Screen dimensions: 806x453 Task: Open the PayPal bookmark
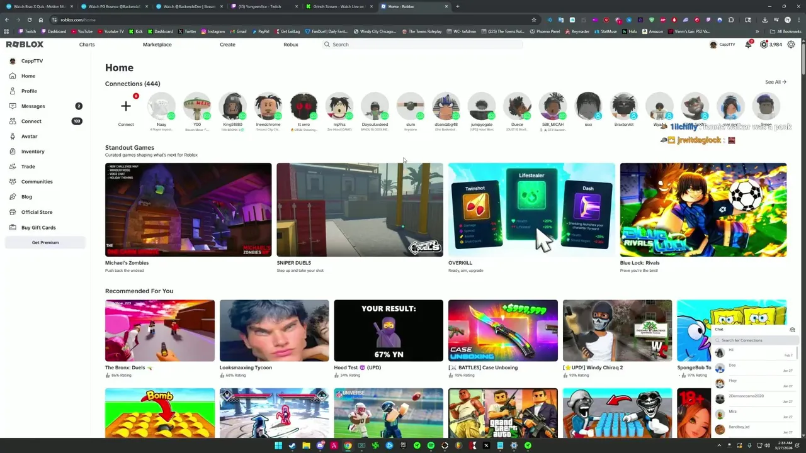tap(260, 31)
